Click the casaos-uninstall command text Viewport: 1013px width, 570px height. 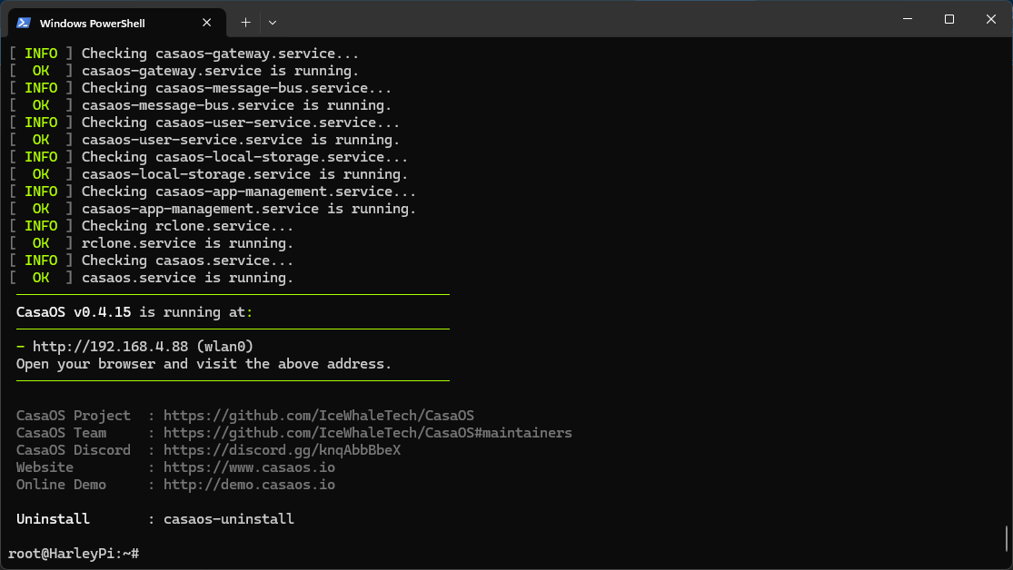click(228, 519)
